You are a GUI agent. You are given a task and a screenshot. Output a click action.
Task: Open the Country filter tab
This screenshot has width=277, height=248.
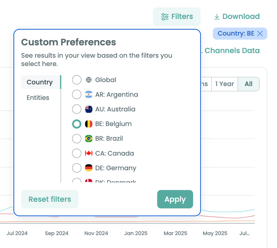pyautogui.click(x=39, y=82)
